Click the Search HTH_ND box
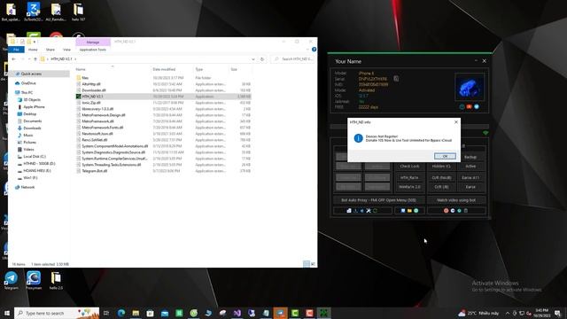This screenshot has height=319, width=567. 293,59
